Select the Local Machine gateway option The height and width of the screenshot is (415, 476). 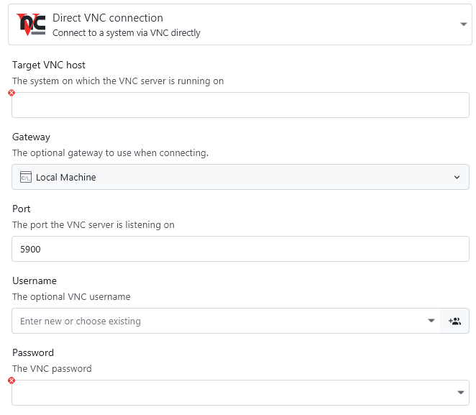pos(66,177)
